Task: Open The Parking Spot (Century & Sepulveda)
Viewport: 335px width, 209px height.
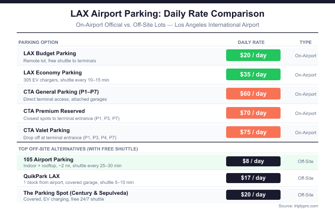Action: click(76, 193)
